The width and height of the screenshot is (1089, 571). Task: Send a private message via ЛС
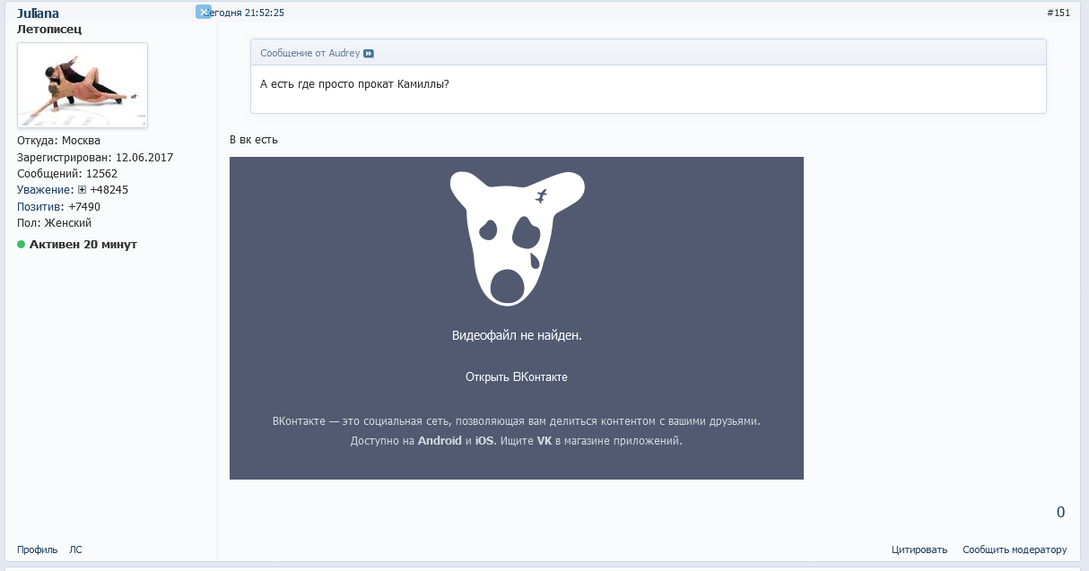coord(75,549)
